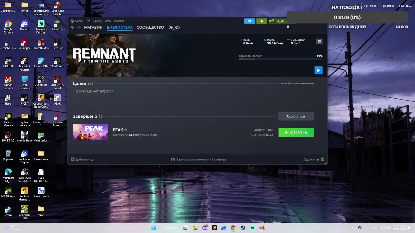Click ENG language indicator
The image size is (415, 233).
[x=375, y=228]
